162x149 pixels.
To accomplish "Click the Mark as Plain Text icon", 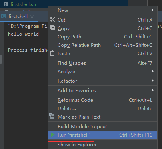I will 52,117.
